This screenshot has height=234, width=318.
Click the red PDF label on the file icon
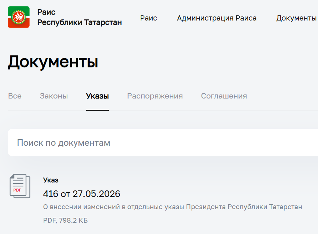17,190
